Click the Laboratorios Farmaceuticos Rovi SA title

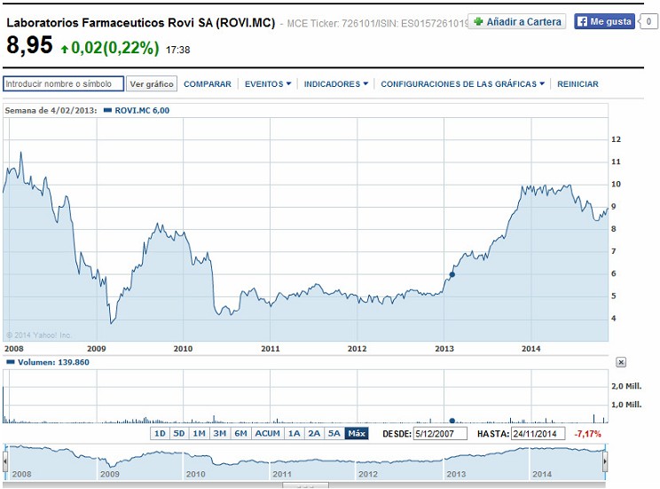click(140, 22)
